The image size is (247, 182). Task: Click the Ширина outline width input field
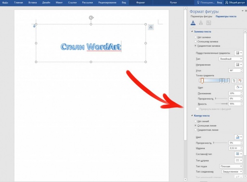235,148
